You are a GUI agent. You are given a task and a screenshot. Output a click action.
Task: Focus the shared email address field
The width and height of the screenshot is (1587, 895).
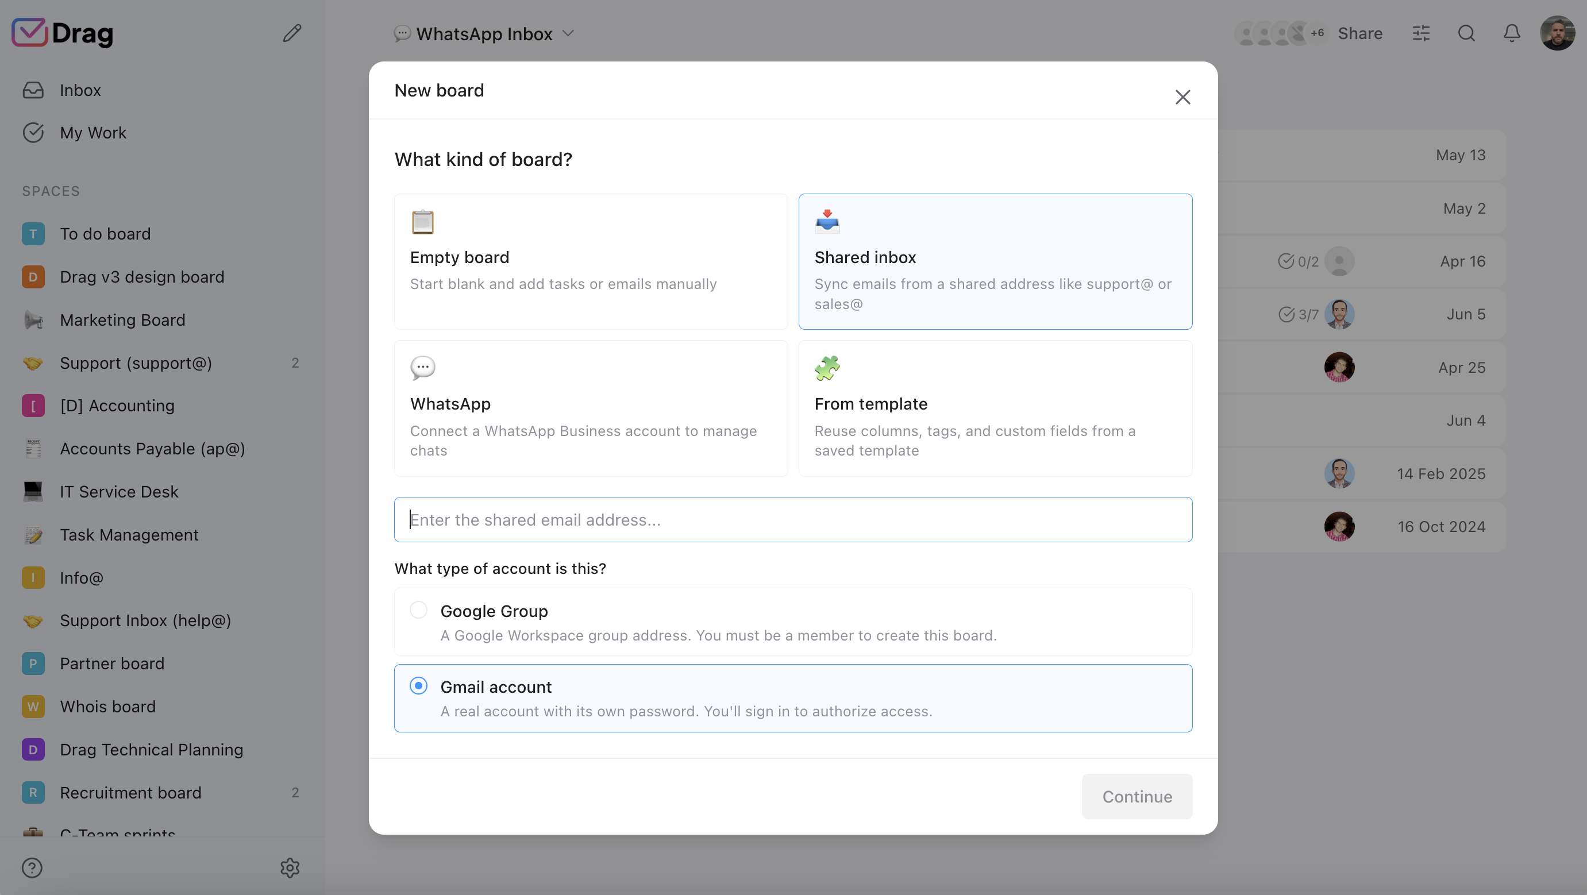click(x=793, y=519)
